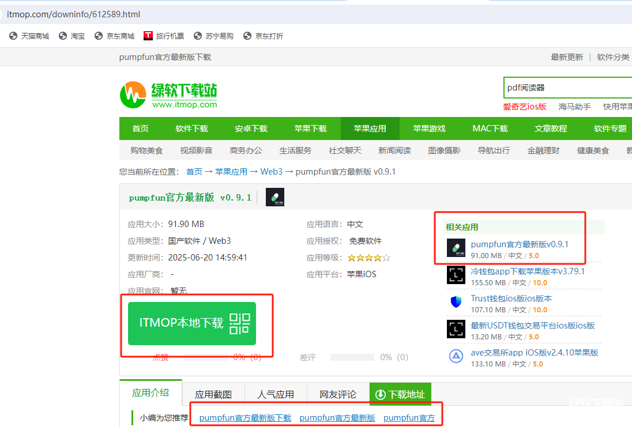Click the 冷钱包 app icon

tap(456, 275)
